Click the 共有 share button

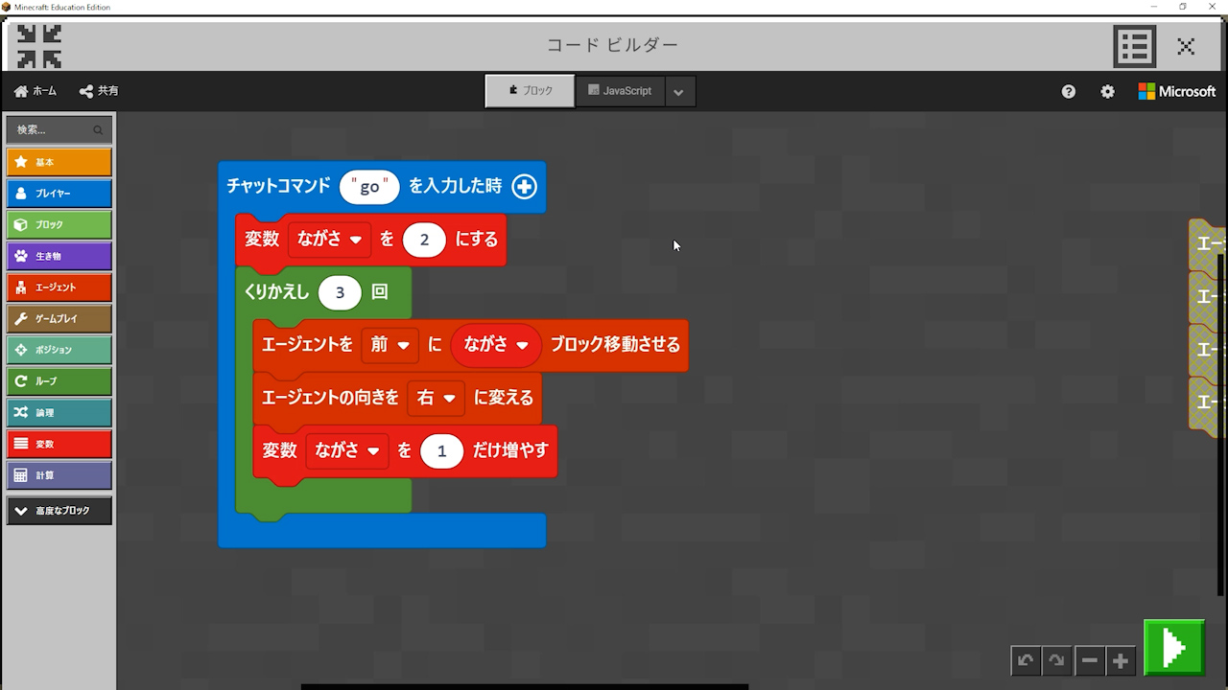pyautogui.click(x=99, y=91)
